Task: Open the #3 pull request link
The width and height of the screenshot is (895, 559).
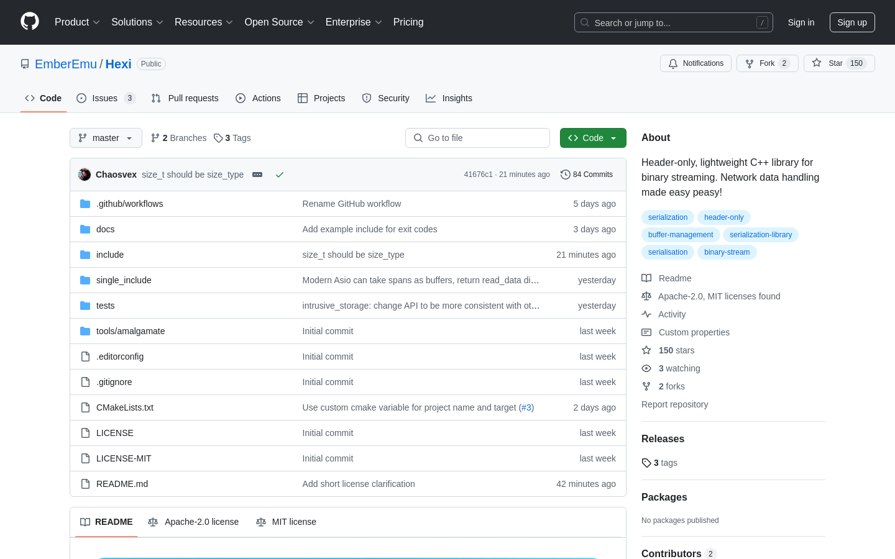Action: click(526, 407)
